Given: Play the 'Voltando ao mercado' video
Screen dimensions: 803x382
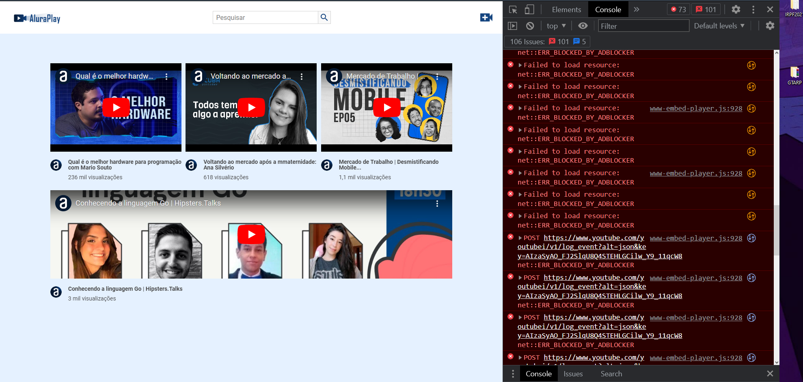Looking at the screenshot, I should (251, 107).
